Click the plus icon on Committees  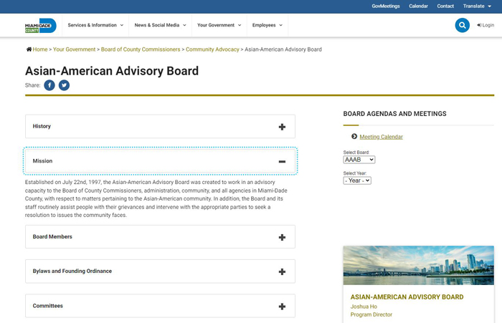click(x=282, y=307)
